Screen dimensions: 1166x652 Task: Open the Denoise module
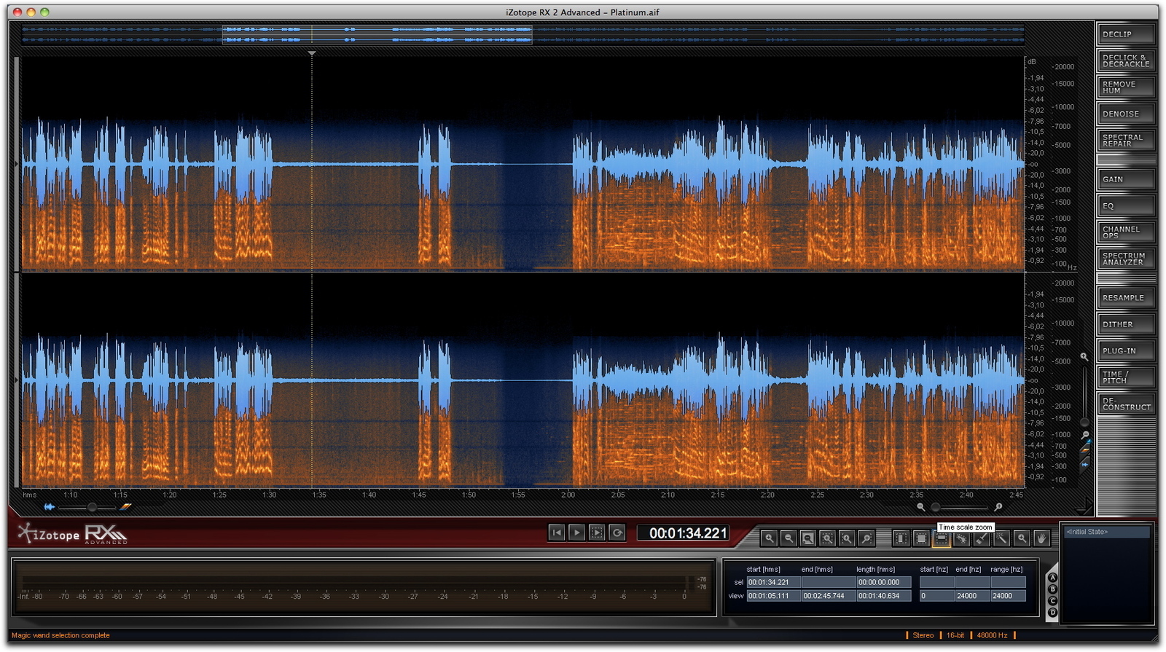click(1126, 114)
